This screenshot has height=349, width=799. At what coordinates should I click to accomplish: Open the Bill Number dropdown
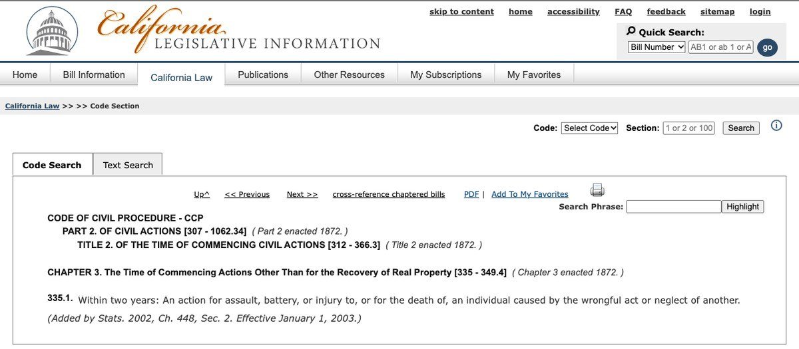point(657,47)
